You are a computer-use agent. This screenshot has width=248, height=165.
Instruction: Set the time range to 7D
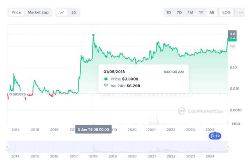(x=179, y=12)
